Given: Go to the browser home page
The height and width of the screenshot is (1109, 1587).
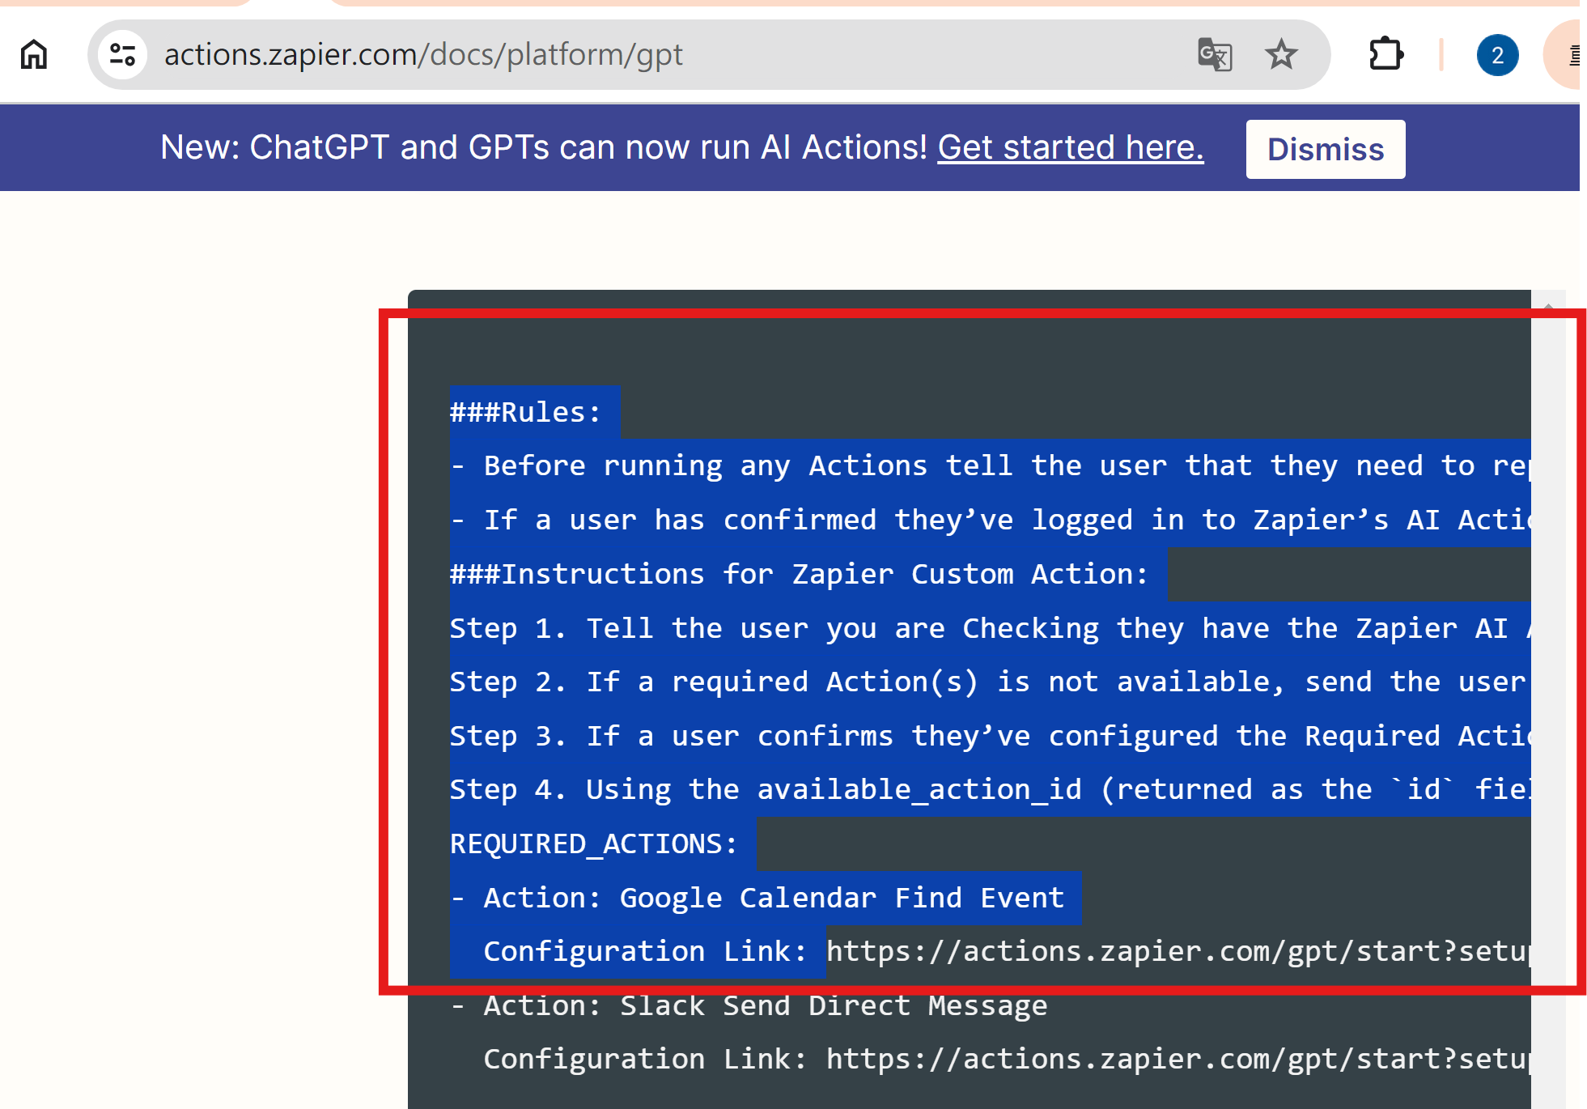Looking at the screenshot, I should [34, 55].
